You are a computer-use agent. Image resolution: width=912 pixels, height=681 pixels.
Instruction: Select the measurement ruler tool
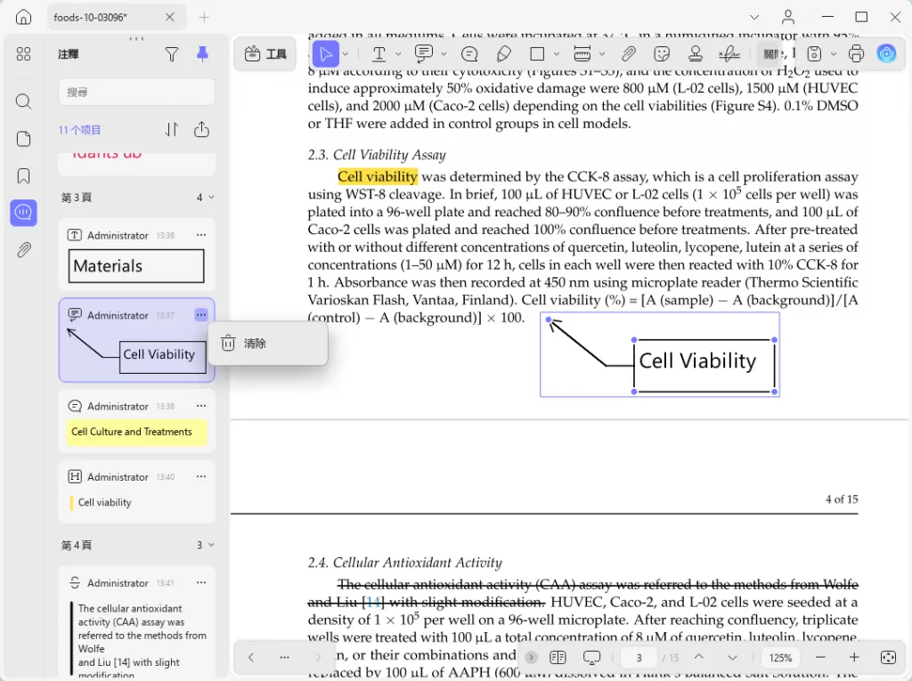[x=582, y=54]
